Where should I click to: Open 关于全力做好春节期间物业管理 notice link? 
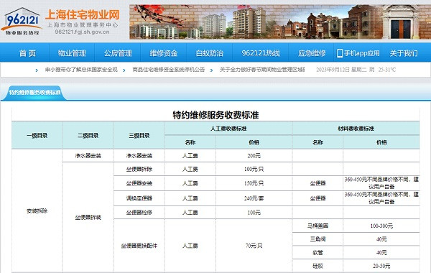point(262,70)
